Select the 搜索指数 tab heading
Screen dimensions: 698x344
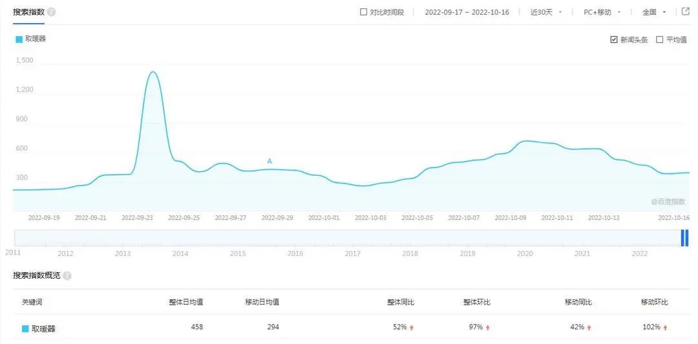point(28,12)
